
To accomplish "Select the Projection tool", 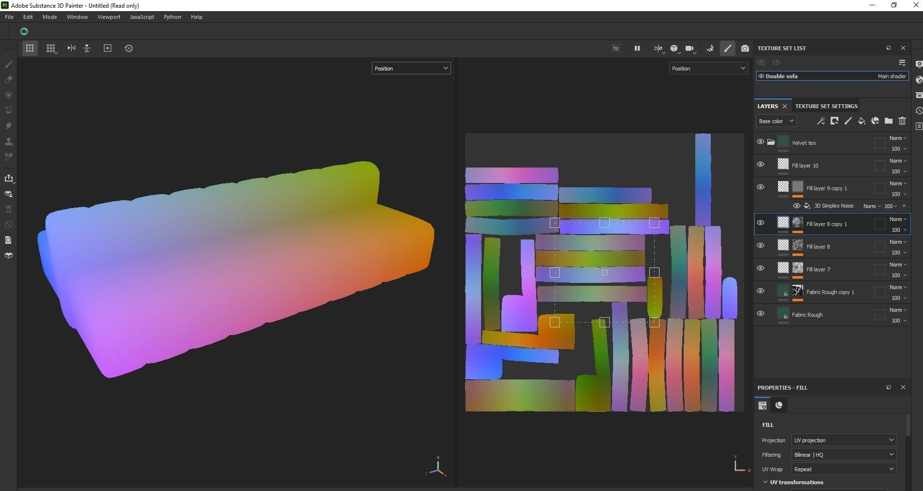I will click(8, 95).
